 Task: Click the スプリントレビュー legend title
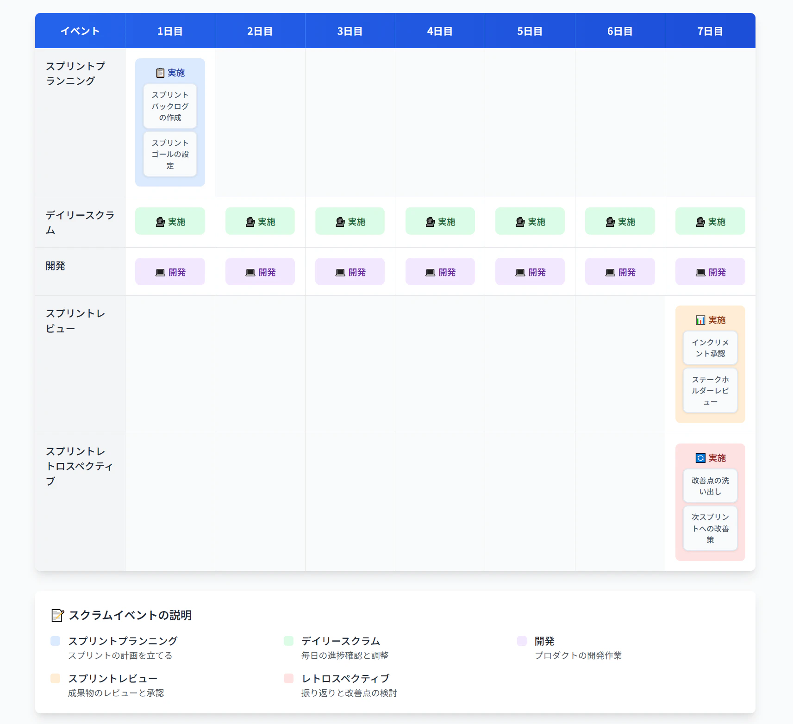[x=113, y=679]
